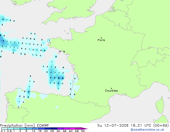Click the (00+69) forecast offset label
The height and width of the screenshot is (132, 170).
161,126
